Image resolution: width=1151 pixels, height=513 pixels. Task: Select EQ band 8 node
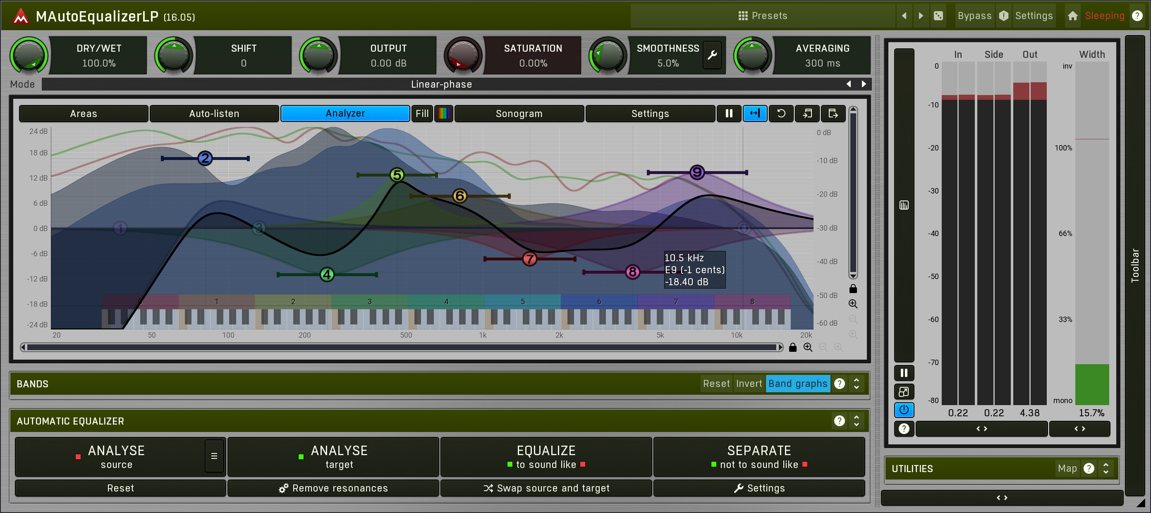click(x=632, y=272)
